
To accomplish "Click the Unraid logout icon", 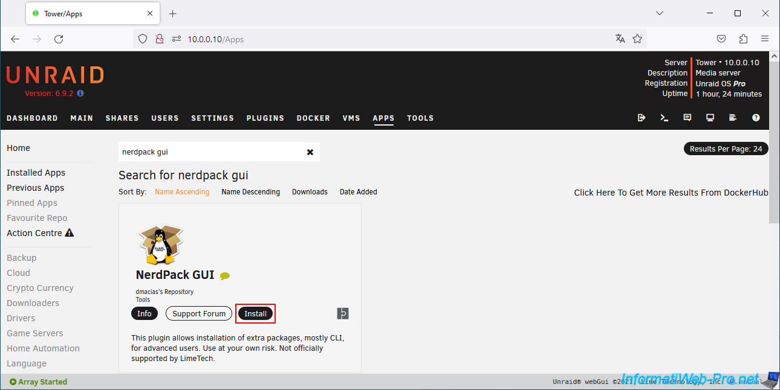I will point(642,118).
